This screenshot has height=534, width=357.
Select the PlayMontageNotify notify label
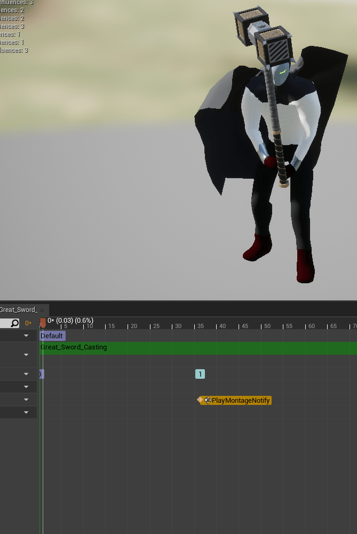pyautogui.click(x=240, y=401)
